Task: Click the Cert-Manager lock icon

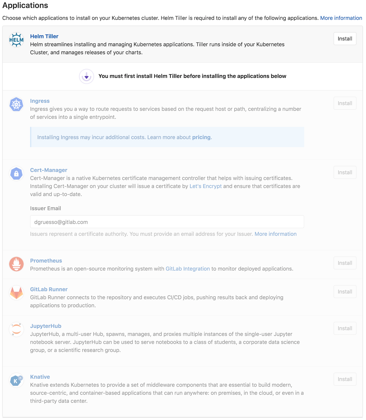Action: (16, 173)
